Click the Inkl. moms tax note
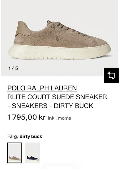Viewport: 119px width, 169px height. coord(59,118)
